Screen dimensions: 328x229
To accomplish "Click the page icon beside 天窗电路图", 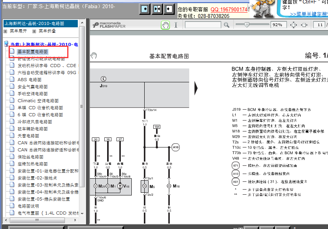I will [12, 135].
